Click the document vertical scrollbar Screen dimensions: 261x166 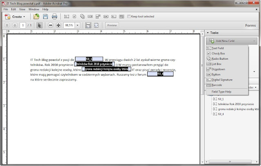(202, 65)
